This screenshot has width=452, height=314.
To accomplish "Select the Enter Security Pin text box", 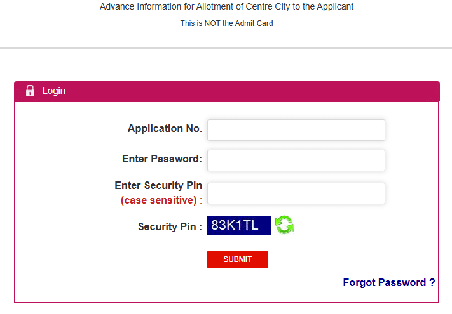I will click(296, 193).
